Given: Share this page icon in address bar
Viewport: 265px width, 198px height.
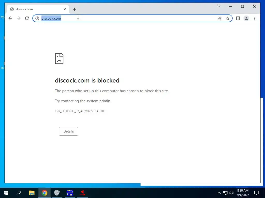Looking at the screenshot, I should point(219,18).
